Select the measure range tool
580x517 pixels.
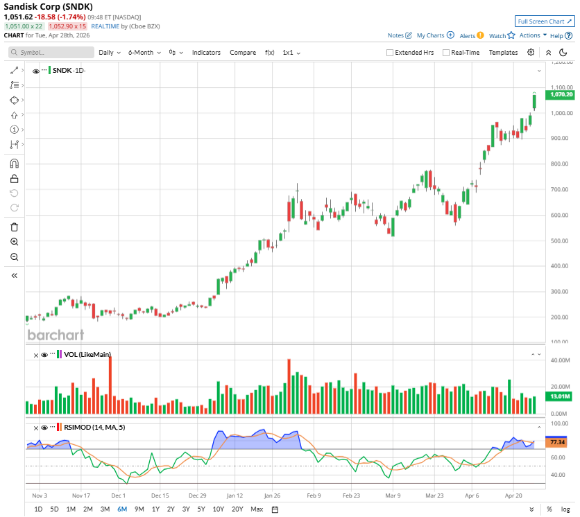(14, 144)
